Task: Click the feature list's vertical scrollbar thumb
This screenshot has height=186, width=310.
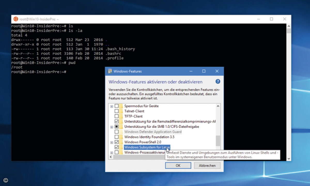Action: (x=218, y=141)
